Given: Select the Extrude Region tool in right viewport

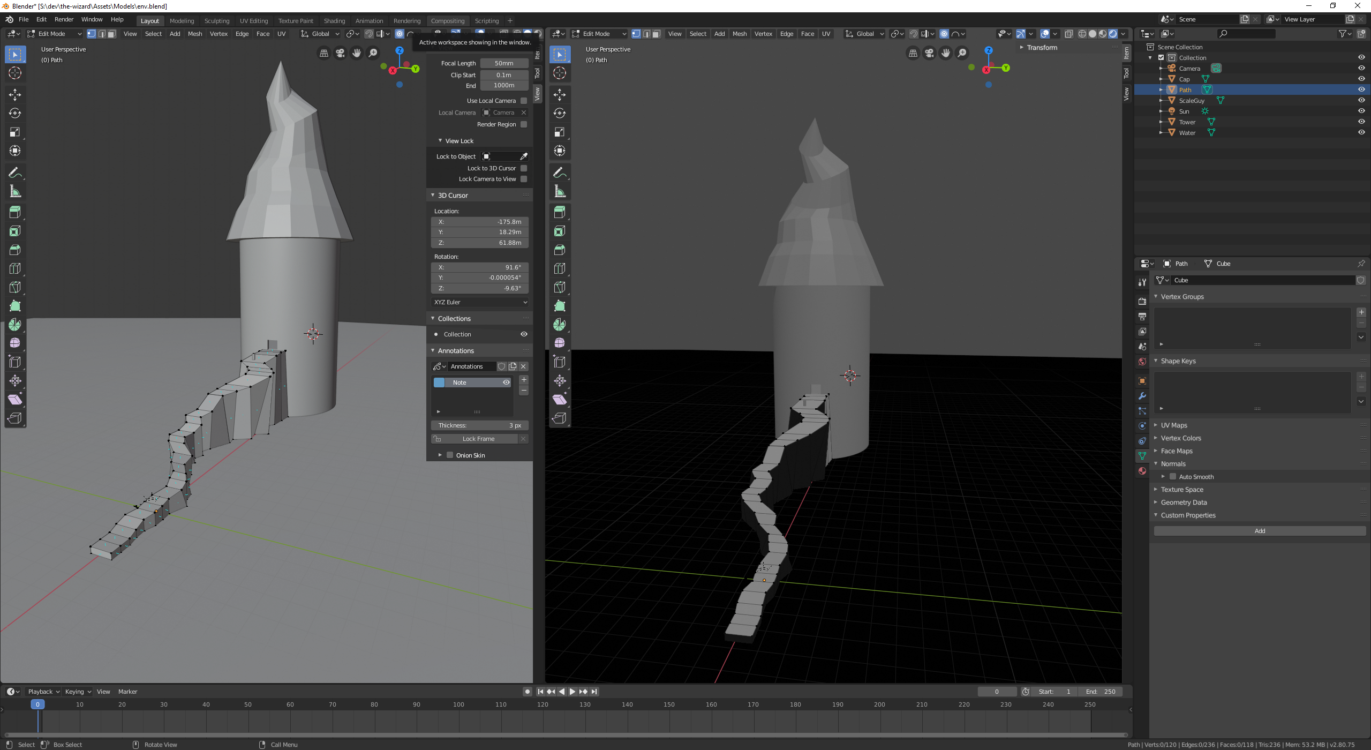Looking at the screenshot, I should [x=560, y=212].
